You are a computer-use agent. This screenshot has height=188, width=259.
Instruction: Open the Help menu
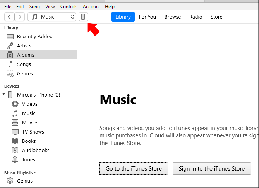110,7
